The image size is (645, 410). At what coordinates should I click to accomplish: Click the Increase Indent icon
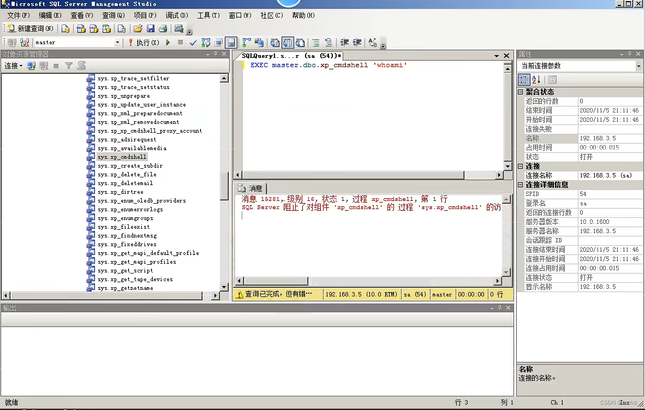[x=357, y=43]
